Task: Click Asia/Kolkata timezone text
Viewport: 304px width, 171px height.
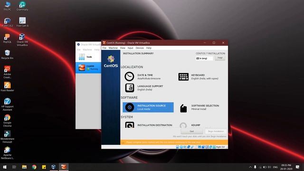Action: 149,78
